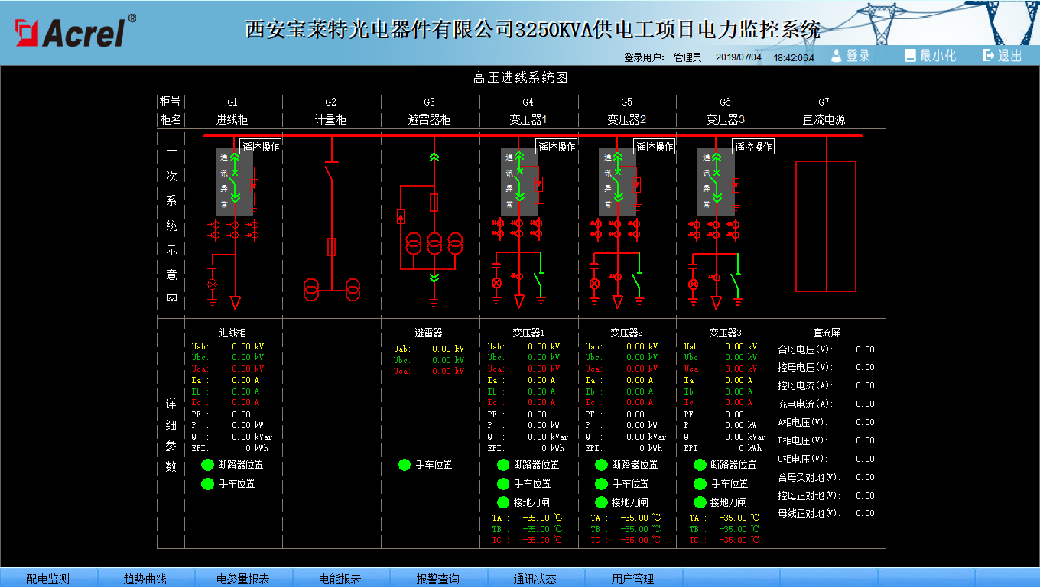This screenshot has width=1040, height=588.
Task: Click the Acrel logo
Action: (x=75, y=31)
